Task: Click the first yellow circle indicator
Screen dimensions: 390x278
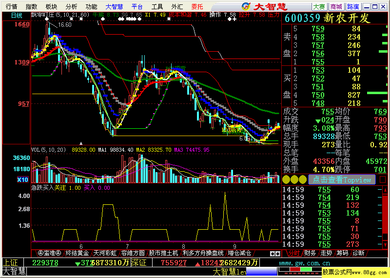Action: click(286, 179)
